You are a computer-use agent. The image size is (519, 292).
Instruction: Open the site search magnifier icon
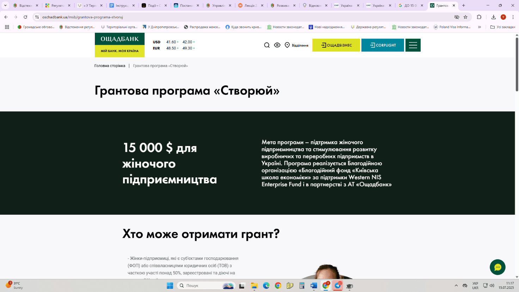pyautogui.click(x=267, y=45)
